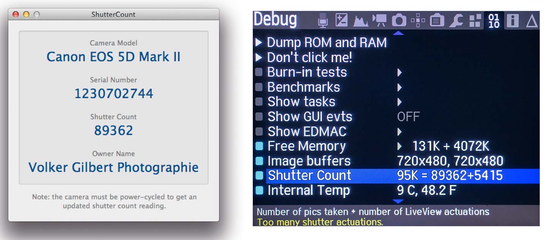547x240 pixels.
Task: Click the Owner Name label
Action: [114, 153]
